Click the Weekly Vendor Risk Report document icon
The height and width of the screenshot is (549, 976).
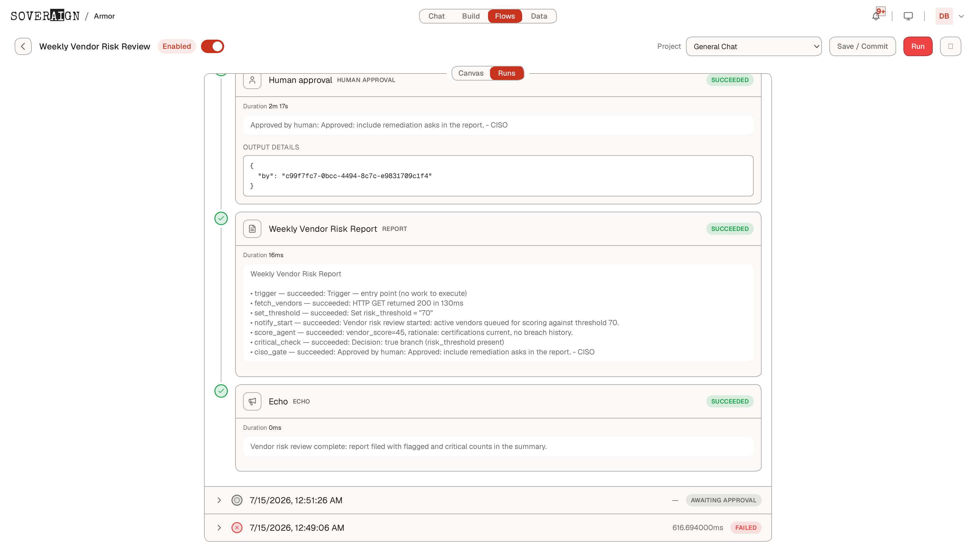tap(252, 229)
